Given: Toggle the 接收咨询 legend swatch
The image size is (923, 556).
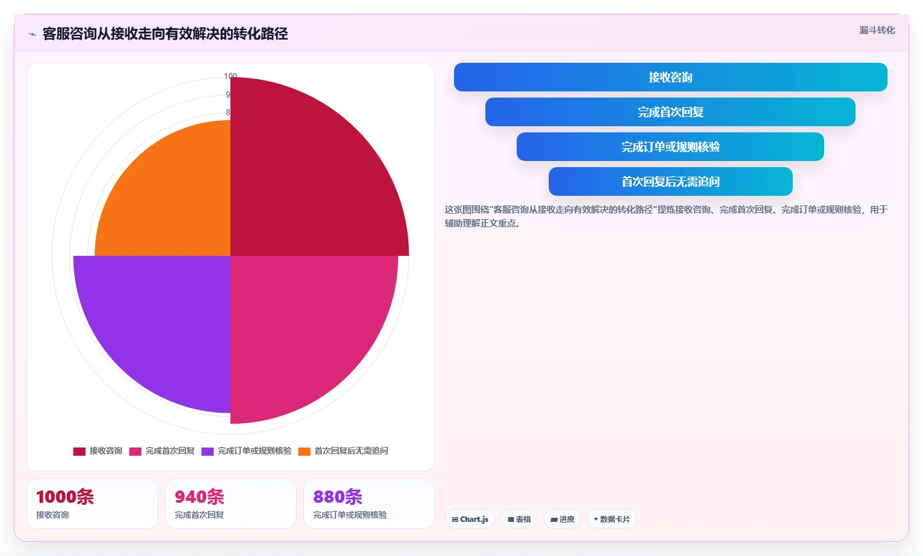Looking at the screenshot, I should 79,451.
